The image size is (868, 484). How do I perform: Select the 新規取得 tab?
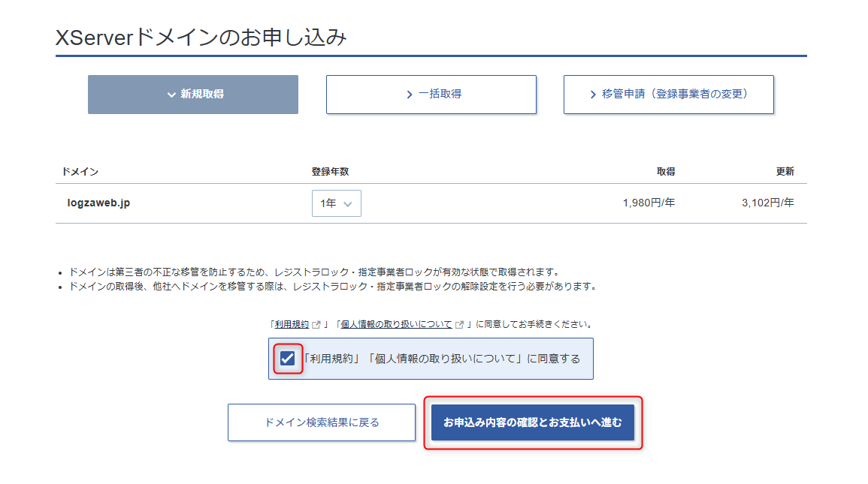(193, 95)
